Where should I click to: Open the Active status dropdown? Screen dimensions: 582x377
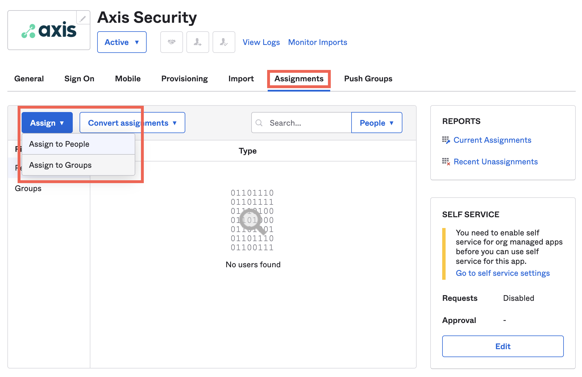[122, 42]
